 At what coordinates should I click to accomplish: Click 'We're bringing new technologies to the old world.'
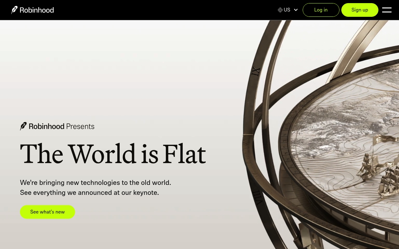pos(95,182)
